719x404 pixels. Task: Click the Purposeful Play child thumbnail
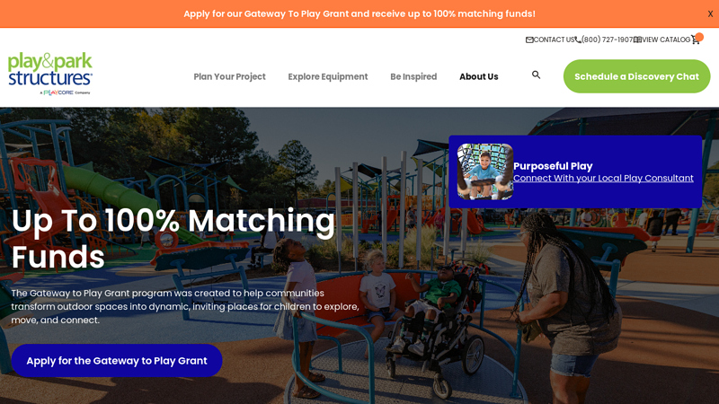click(485, 171)
